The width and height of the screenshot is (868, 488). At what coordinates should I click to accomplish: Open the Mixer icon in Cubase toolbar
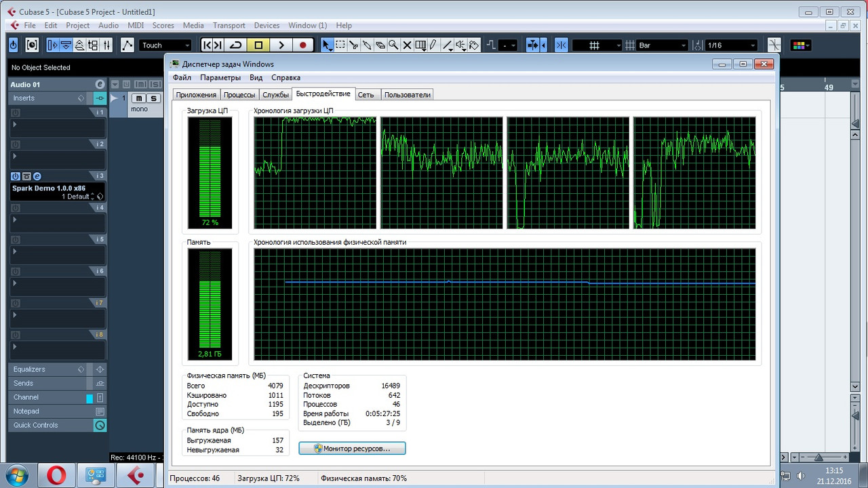coord(107,45)
